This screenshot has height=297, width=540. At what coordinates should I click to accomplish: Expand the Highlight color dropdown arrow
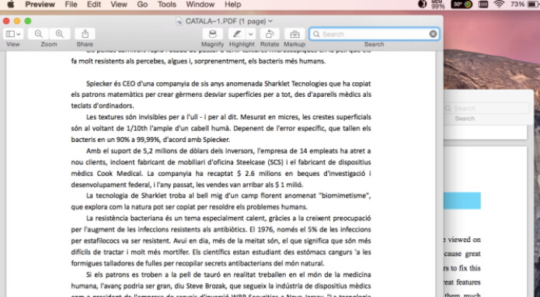coord(251,34)
